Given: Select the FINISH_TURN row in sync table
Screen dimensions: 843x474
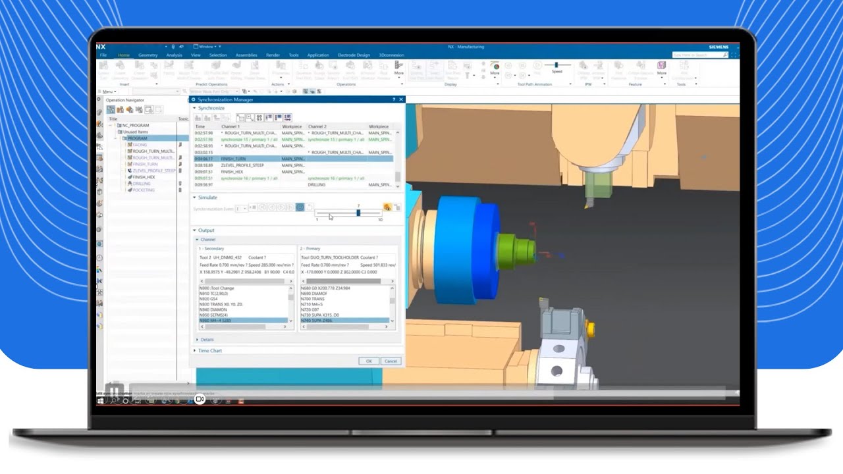Looking at the screenshot, I should pos(293,159).
